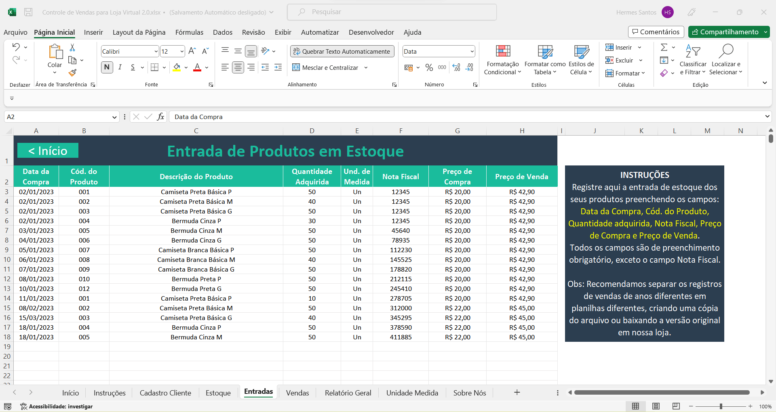Select cell Camiseta Branca Básica P in row 9

pyautogui.click(x=196, y=250)
